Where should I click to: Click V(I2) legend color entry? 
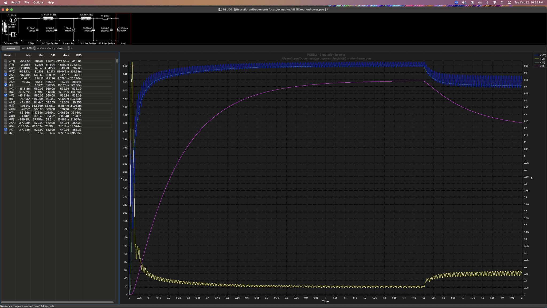540,66
